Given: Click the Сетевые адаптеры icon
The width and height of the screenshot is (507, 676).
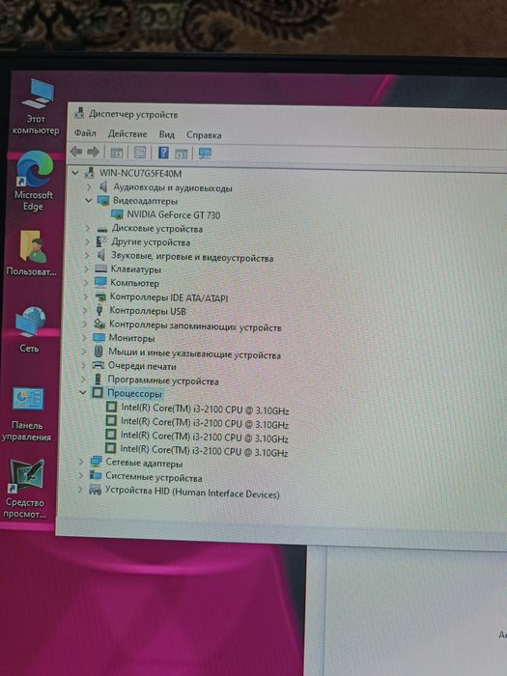Looking at the screenshot, I should 96,462.
